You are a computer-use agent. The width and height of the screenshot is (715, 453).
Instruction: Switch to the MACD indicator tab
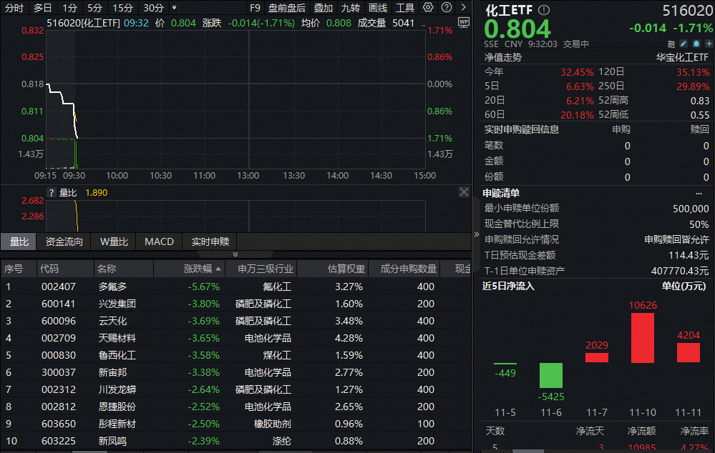[159, 242]
